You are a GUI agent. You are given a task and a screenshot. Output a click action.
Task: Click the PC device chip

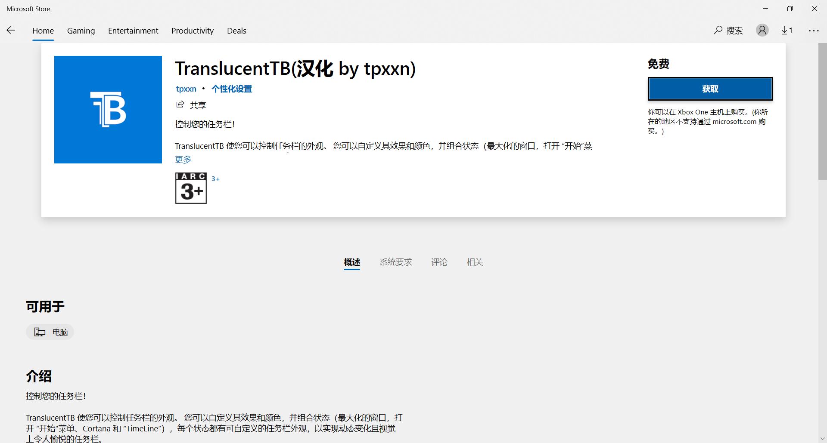[50, 332]
